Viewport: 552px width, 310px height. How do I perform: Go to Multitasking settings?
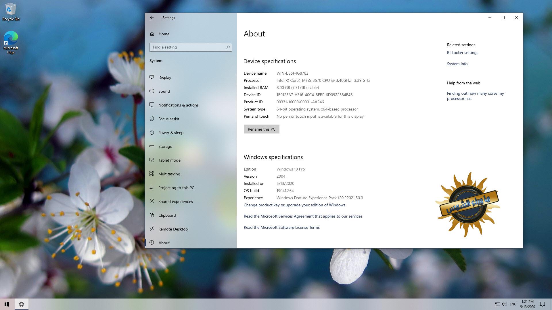[169, 174]
